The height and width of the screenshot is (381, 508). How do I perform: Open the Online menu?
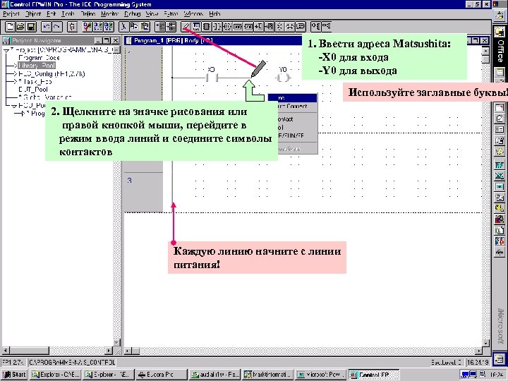pos(88,14)
